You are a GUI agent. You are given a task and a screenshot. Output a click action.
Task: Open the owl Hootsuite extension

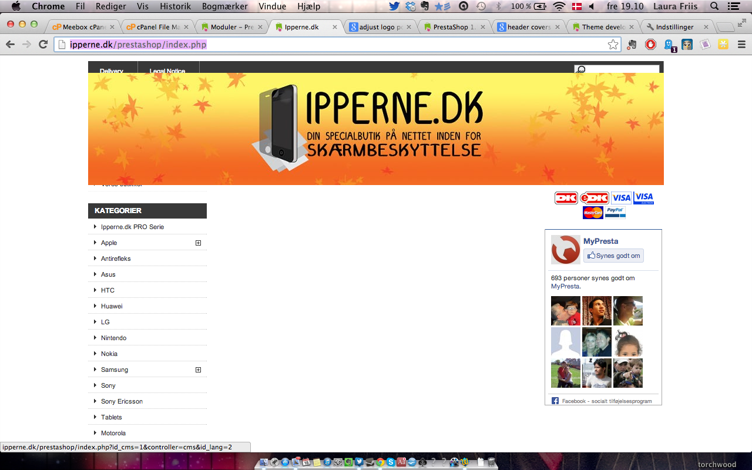pos(687,45)
